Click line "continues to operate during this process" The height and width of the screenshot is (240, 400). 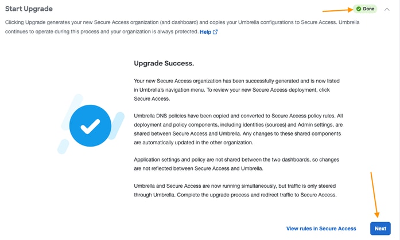pyautogui.click(x=101, y=32)
